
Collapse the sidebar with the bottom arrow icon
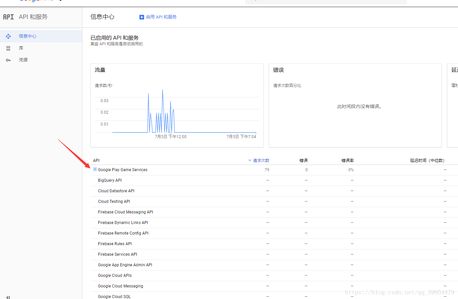pos(8,297)
